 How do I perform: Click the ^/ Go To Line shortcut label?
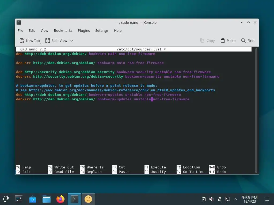click(191, 172)
